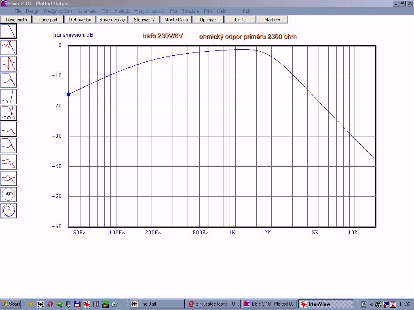414x310 pixels.
Task: Select plot icon with red rippled curve
Action: pyautogui.click(x=8, y=48)
